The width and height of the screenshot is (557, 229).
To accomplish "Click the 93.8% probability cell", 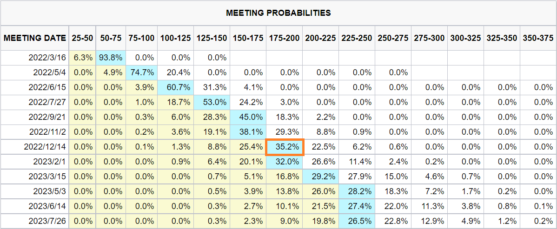I will coord(111,58).
